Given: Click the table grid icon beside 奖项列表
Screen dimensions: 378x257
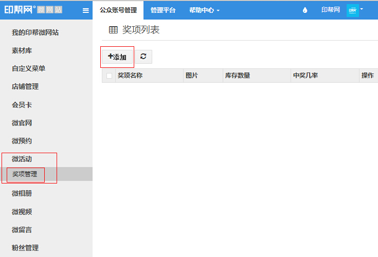Looking at the screenshot, I should coord(113,30).
